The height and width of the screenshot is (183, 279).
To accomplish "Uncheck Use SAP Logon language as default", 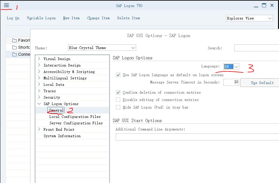I will 118,75.
